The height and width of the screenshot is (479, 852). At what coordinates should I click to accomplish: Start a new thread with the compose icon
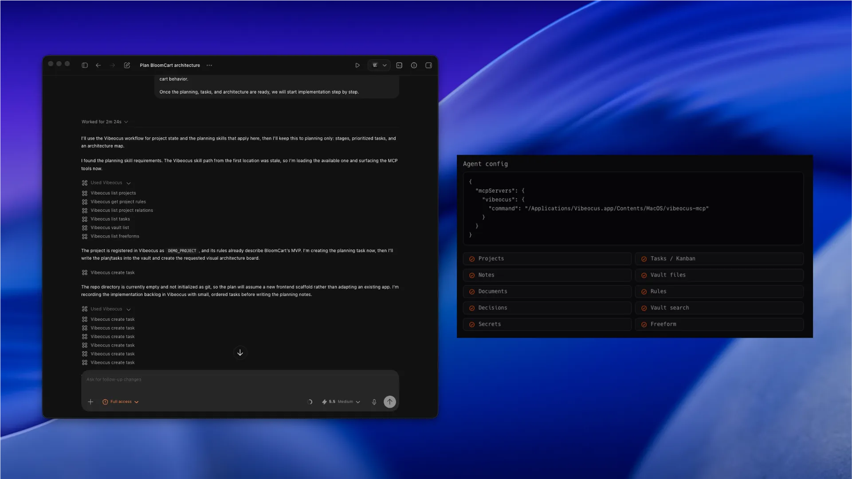[x=127, y=65]
